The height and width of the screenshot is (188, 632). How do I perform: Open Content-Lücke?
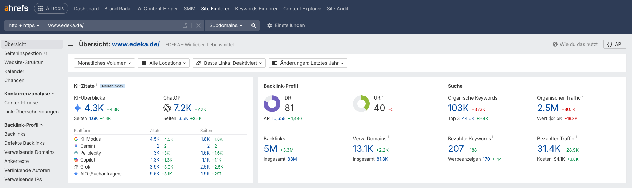[x=21, y=103]
